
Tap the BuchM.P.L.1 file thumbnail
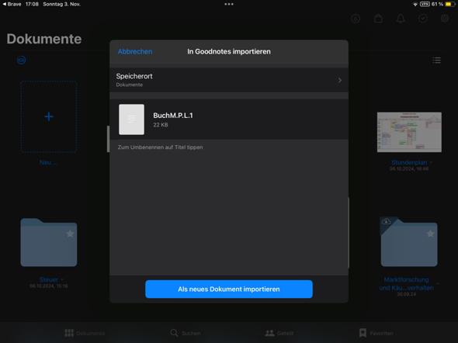click(131, 120)
